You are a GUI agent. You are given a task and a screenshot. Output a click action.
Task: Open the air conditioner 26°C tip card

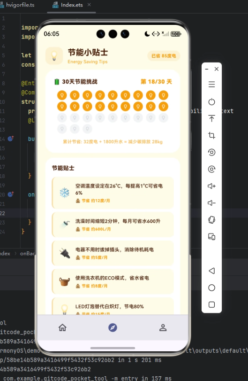point(113,193)
